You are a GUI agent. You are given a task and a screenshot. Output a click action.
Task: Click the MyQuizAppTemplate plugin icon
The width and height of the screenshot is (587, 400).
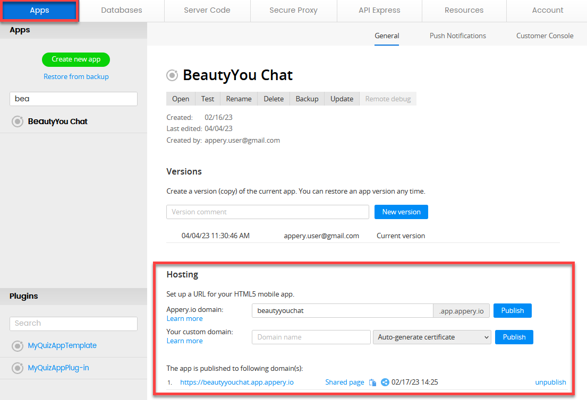17,346
